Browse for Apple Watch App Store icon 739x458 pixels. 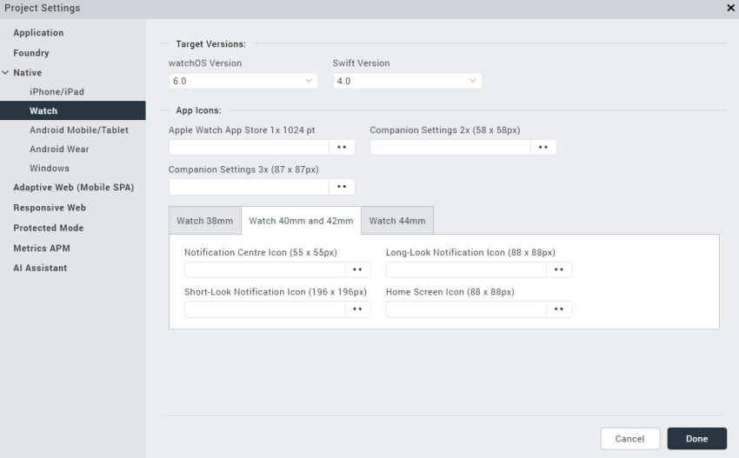(x=342, y=148)
